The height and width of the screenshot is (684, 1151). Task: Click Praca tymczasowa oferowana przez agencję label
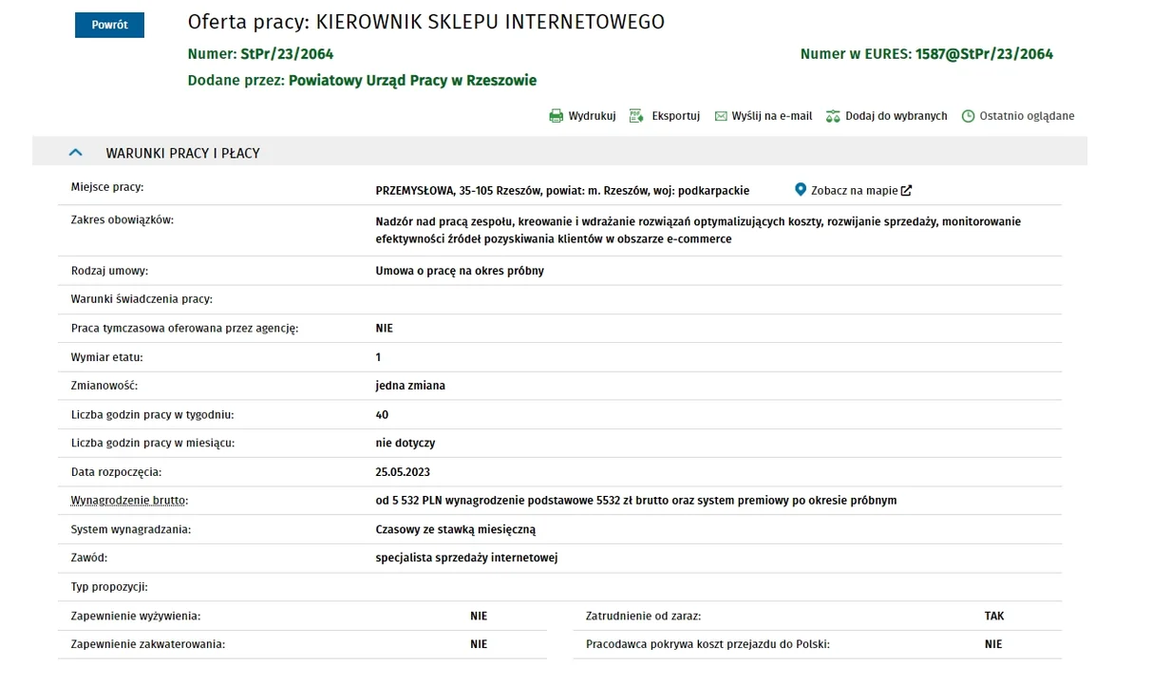(185, 329)
